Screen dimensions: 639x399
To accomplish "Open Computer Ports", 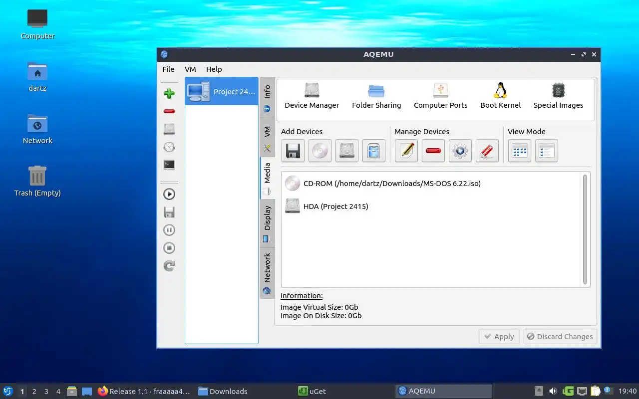I will [x=441, y=96].
